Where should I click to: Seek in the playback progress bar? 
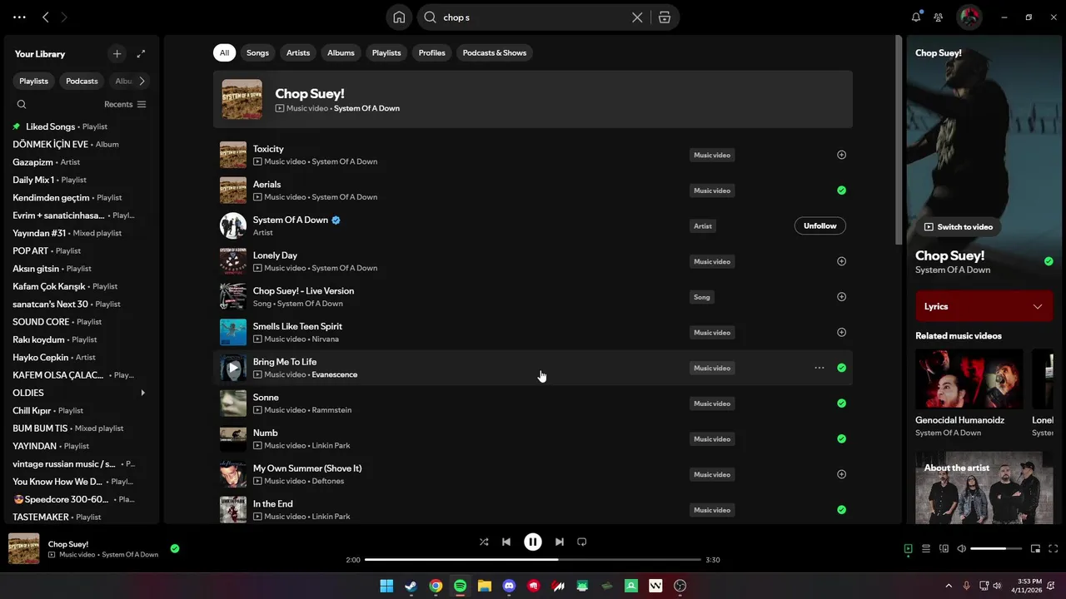(533, 560)
